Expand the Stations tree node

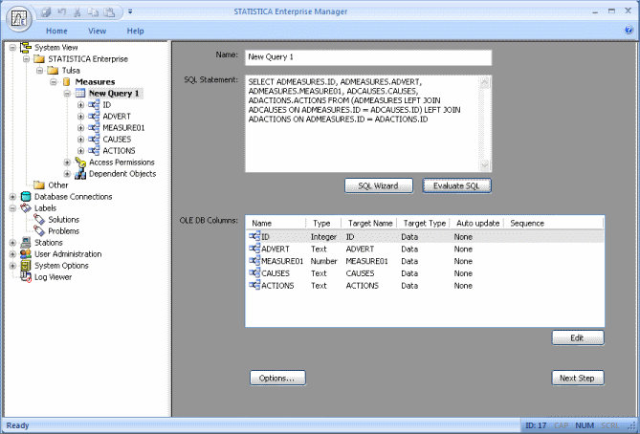[12, 243]
